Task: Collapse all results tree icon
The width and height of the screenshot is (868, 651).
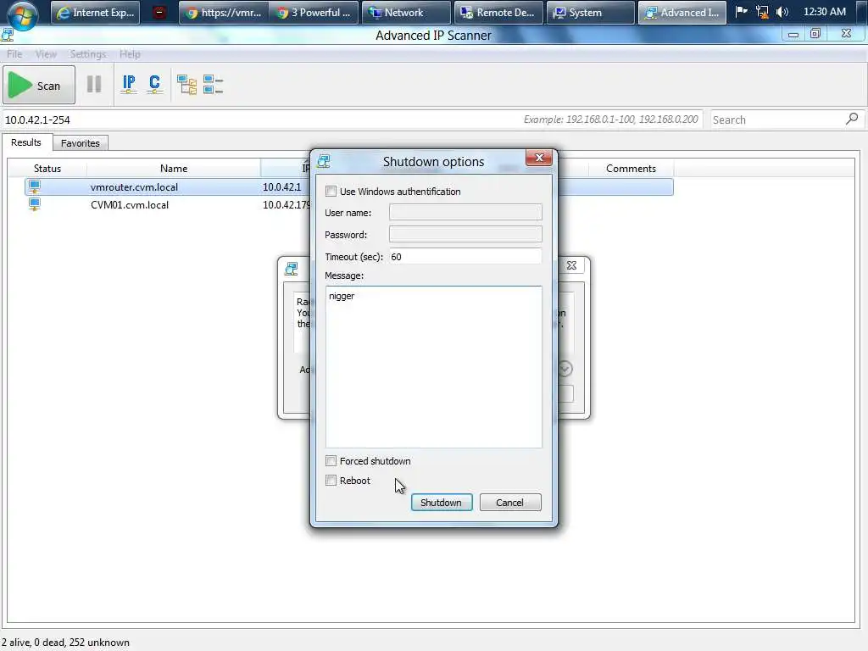Action: click(x=213, y=85)
